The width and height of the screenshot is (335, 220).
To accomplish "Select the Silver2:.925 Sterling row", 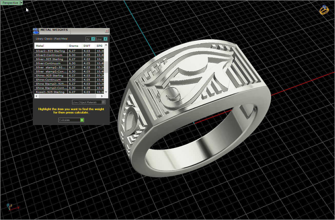I will click(x=70, y=51).
